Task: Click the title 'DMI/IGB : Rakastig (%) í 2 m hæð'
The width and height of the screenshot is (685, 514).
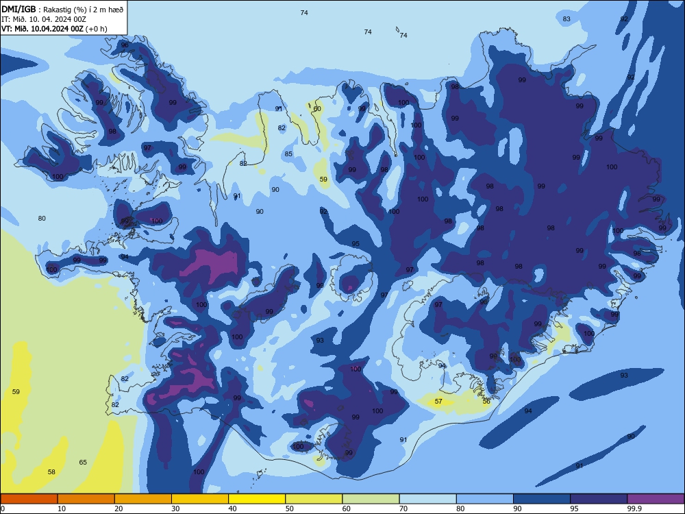Action: point(62,9)
